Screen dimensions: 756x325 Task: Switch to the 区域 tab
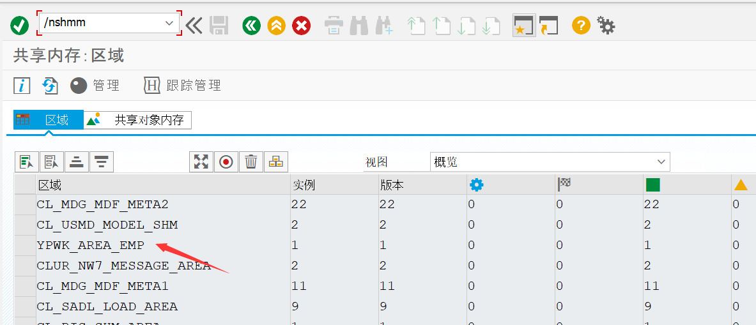(x=48, y=120)
